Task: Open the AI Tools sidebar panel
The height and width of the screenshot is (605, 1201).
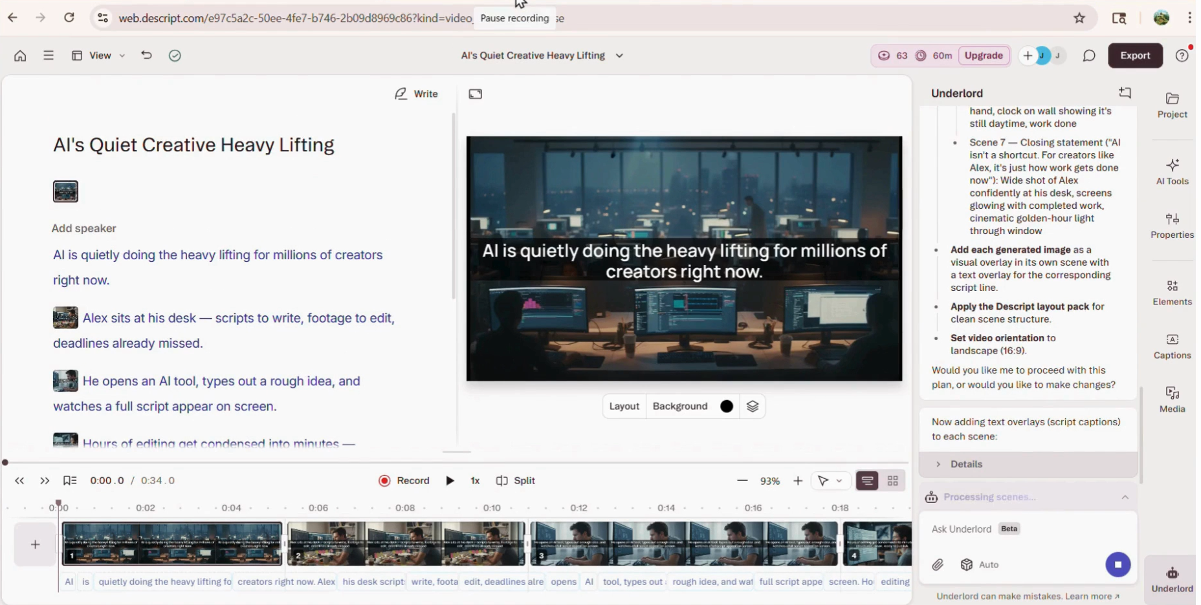Action: 1173,172
